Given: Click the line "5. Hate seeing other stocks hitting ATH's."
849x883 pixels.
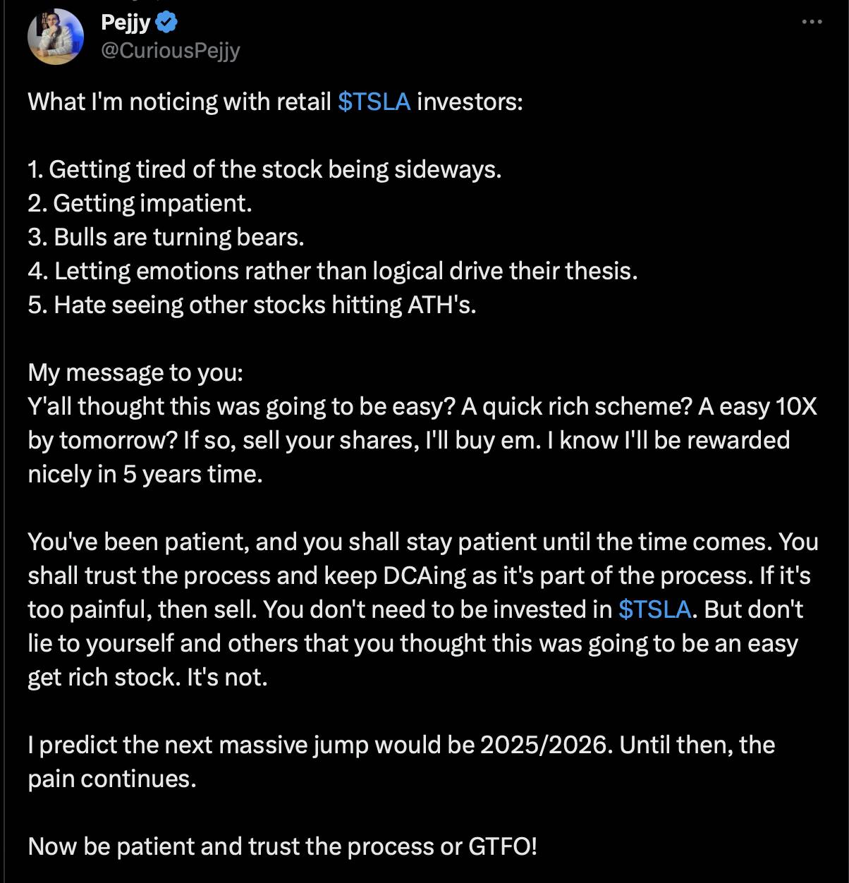Looking at the screenshot, I should pyautogui.click(x=252, y=305).
